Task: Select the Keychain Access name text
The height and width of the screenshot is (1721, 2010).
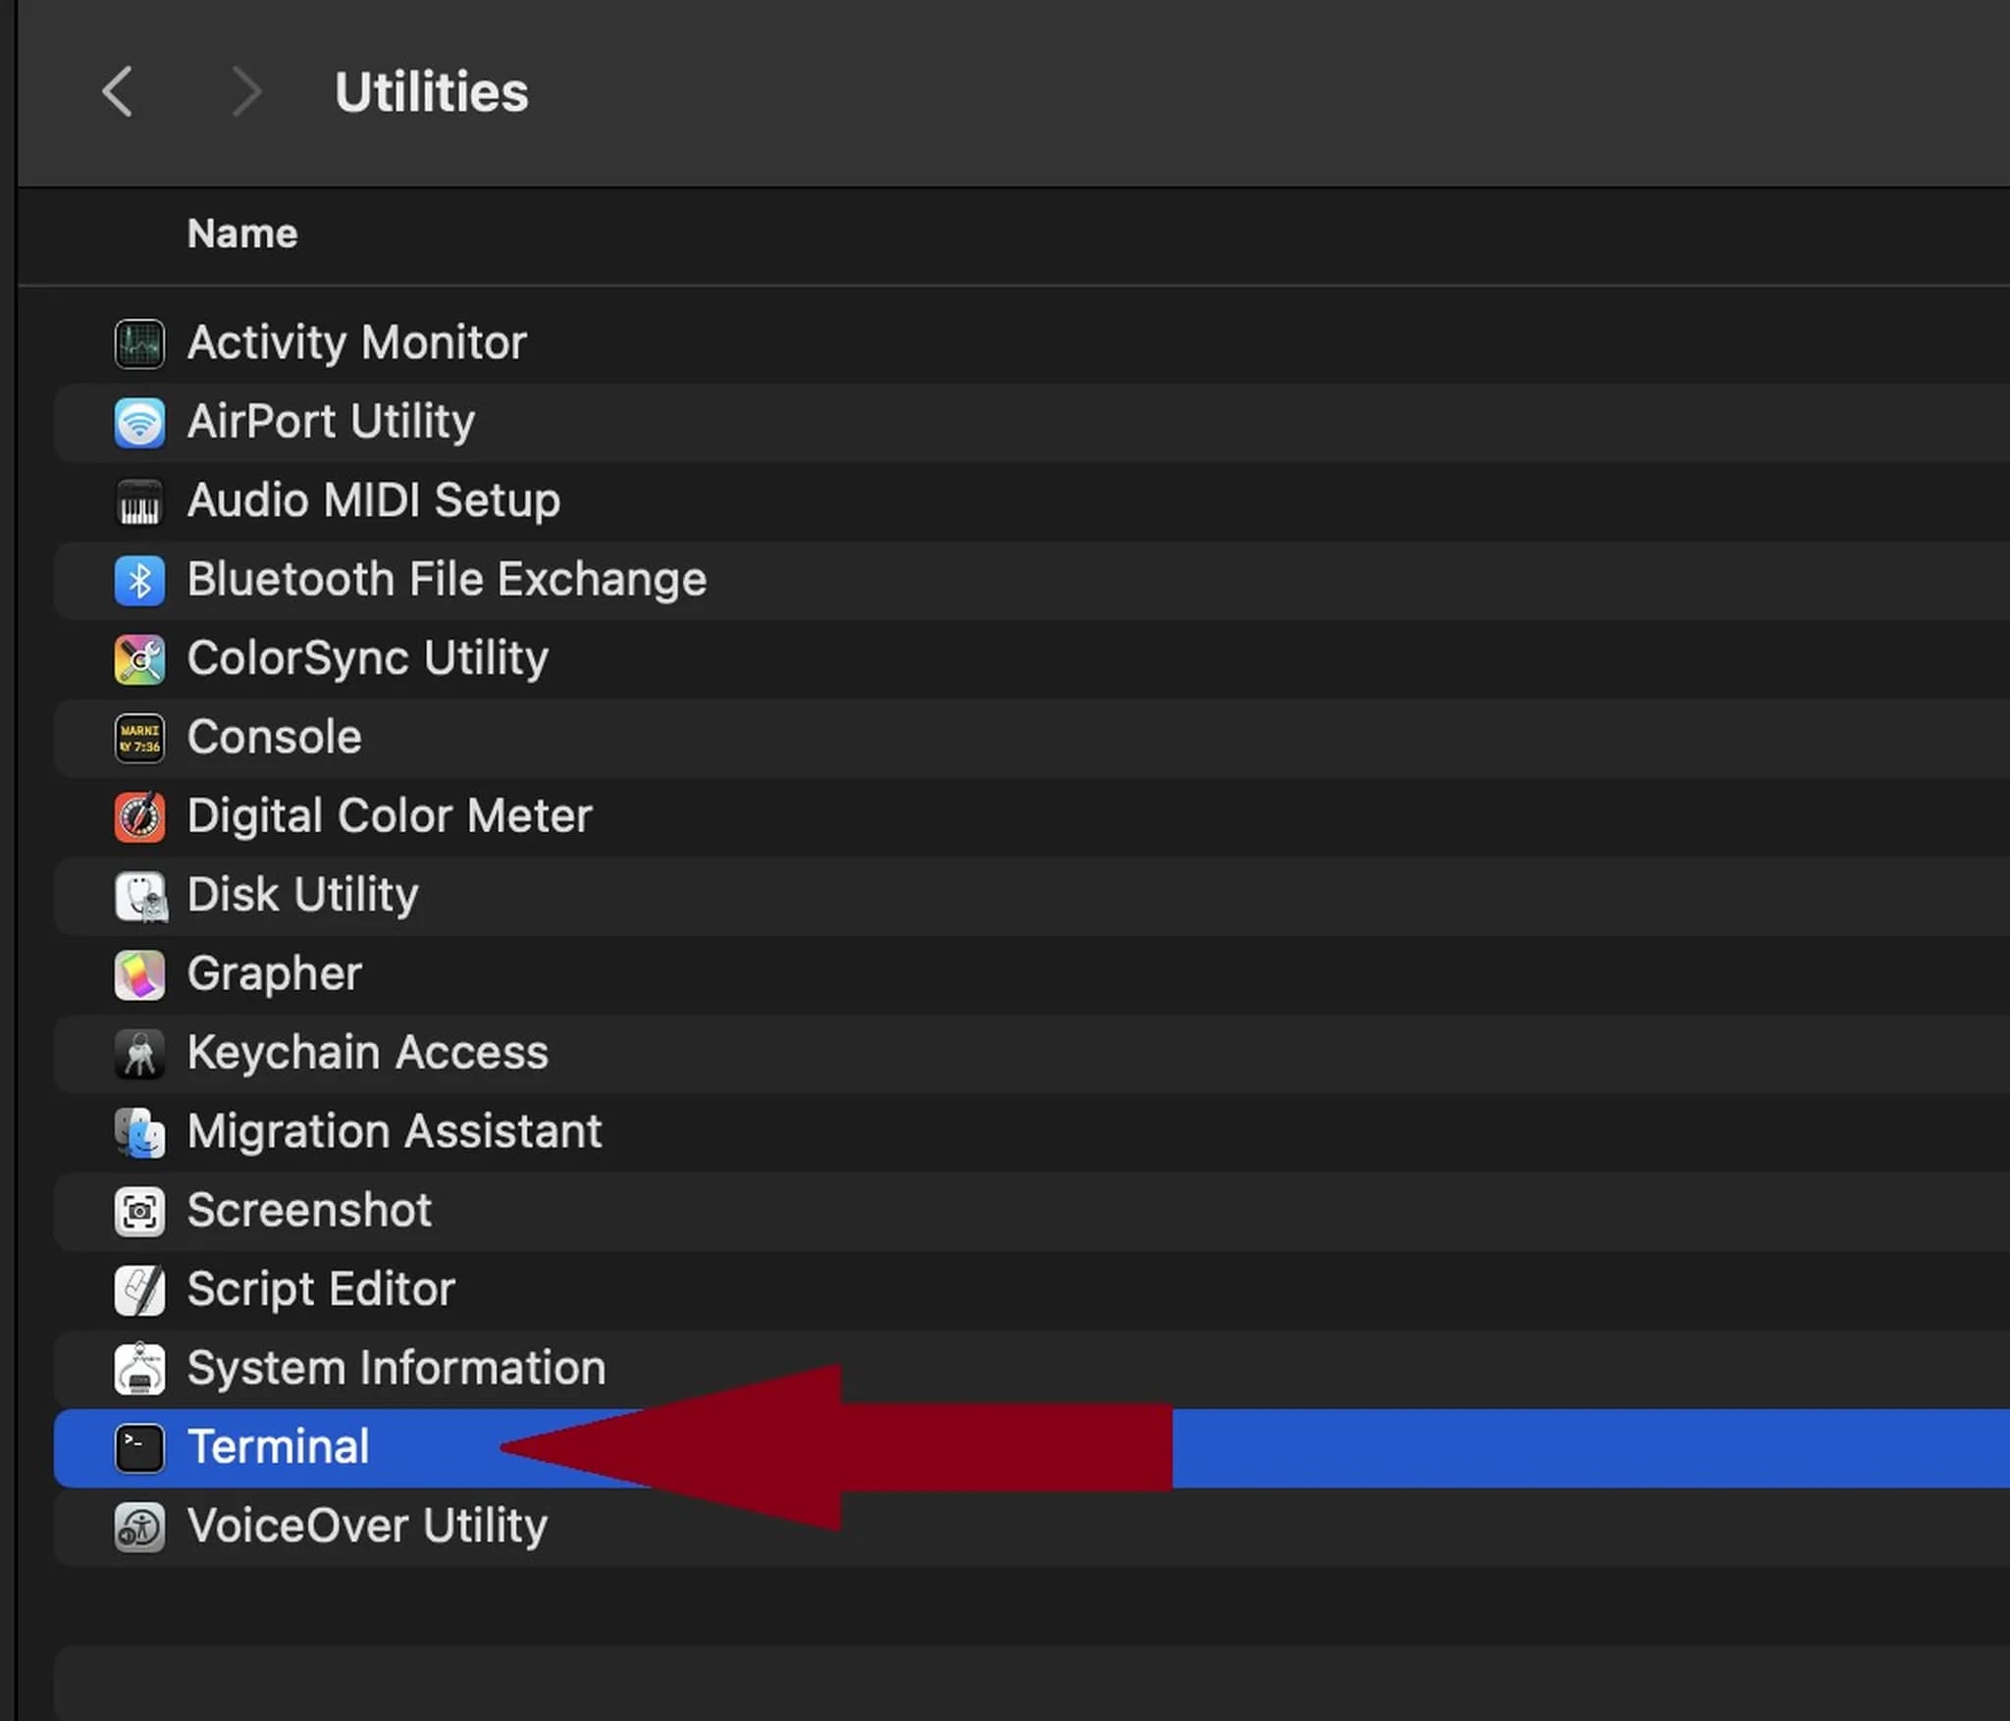Action: click(368, 1053)
